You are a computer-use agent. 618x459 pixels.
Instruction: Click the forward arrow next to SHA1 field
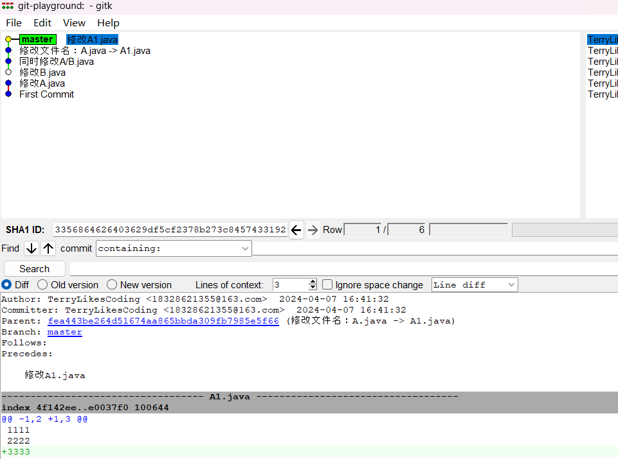313,230
